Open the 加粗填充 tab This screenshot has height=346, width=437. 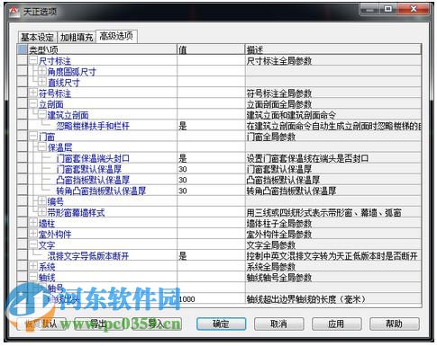pyautogui.click(x=77, y=38)
